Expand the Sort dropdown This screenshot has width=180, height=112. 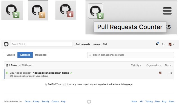(x=168, y=65)
